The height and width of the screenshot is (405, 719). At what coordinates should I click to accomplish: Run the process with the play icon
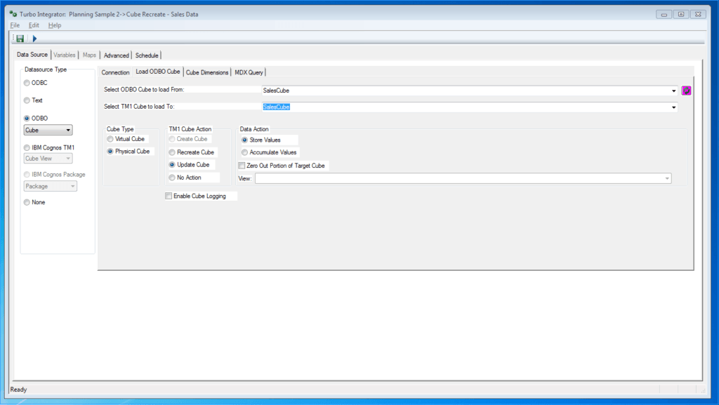(x=34, y=38)
